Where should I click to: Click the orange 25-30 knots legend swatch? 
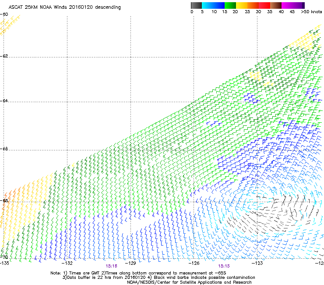click(253, 5)
